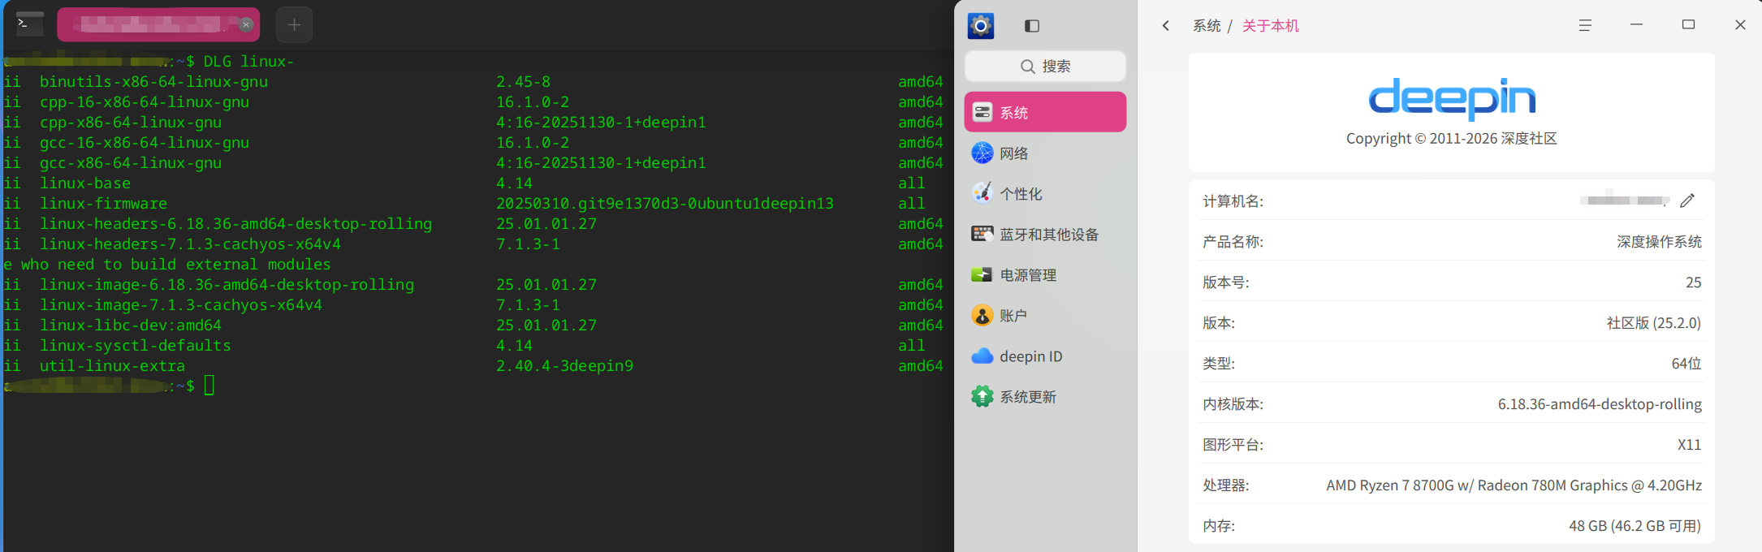
Task: Click the 网络 globe icon
Action: 982,153
